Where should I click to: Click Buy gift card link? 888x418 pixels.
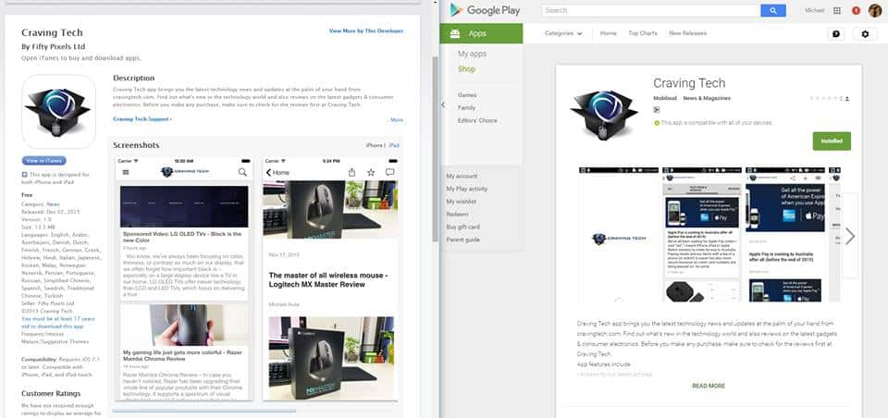coord(462,227)
